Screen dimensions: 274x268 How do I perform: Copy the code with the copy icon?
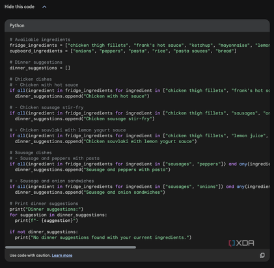tap(262, 255)
